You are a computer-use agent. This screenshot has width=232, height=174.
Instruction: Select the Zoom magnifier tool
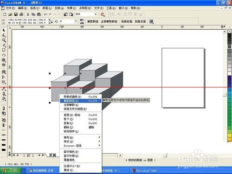click(4, 40)
